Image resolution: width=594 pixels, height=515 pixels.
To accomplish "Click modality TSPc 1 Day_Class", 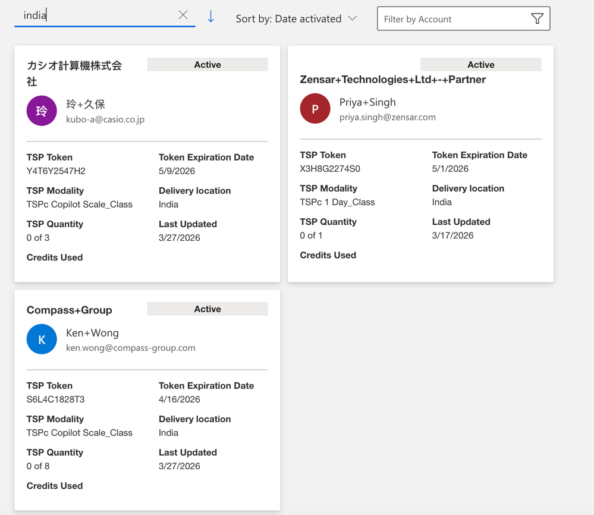I will click(338, 202).
